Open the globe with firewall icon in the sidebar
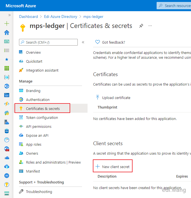Screen dimensions: 191x198 [7, 149]
